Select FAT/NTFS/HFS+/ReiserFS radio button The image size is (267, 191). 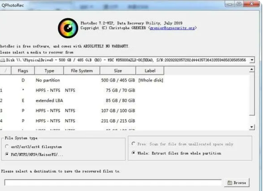point(7,155)
